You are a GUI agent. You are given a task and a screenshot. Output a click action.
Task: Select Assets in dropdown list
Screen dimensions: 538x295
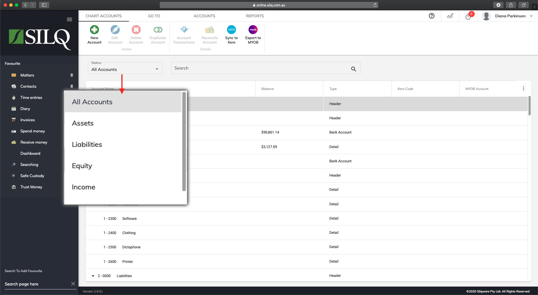[123, 123]
